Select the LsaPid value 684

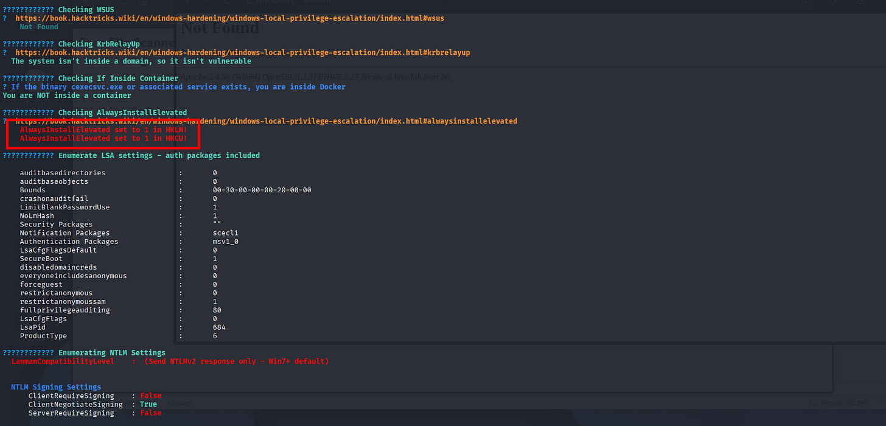click(x=219, y=327)
